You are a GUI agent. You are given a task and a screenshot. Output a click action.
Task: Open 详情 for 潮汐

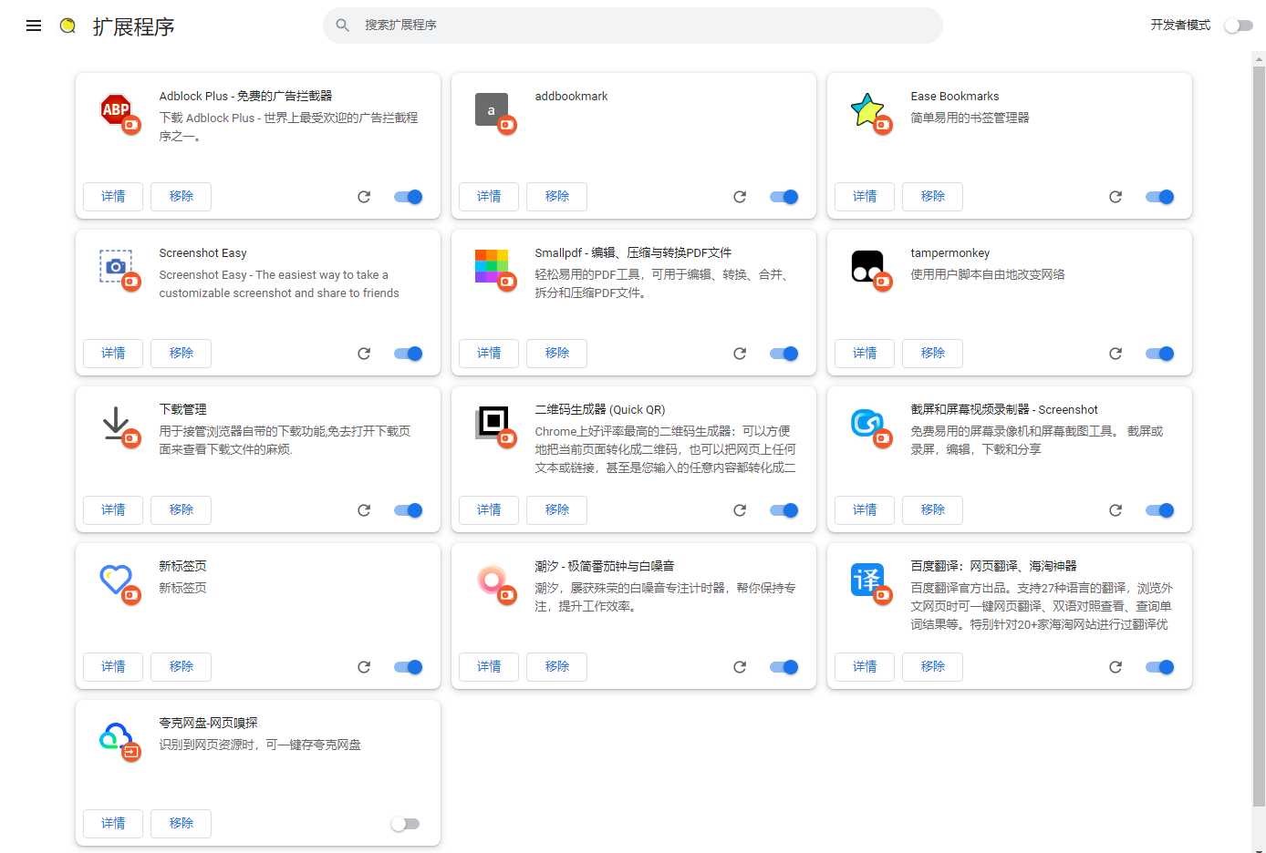pos(489,667)
